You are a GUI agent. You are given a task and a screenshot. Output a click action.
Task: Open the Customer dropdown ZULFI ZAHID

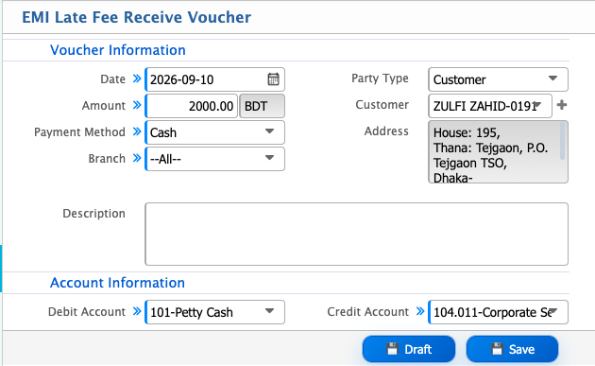click(x=490, y=106)
